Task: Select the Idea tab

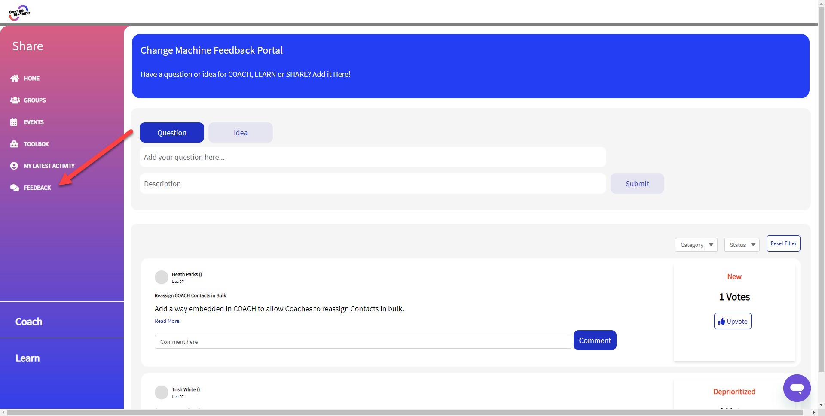Action: 241,132
